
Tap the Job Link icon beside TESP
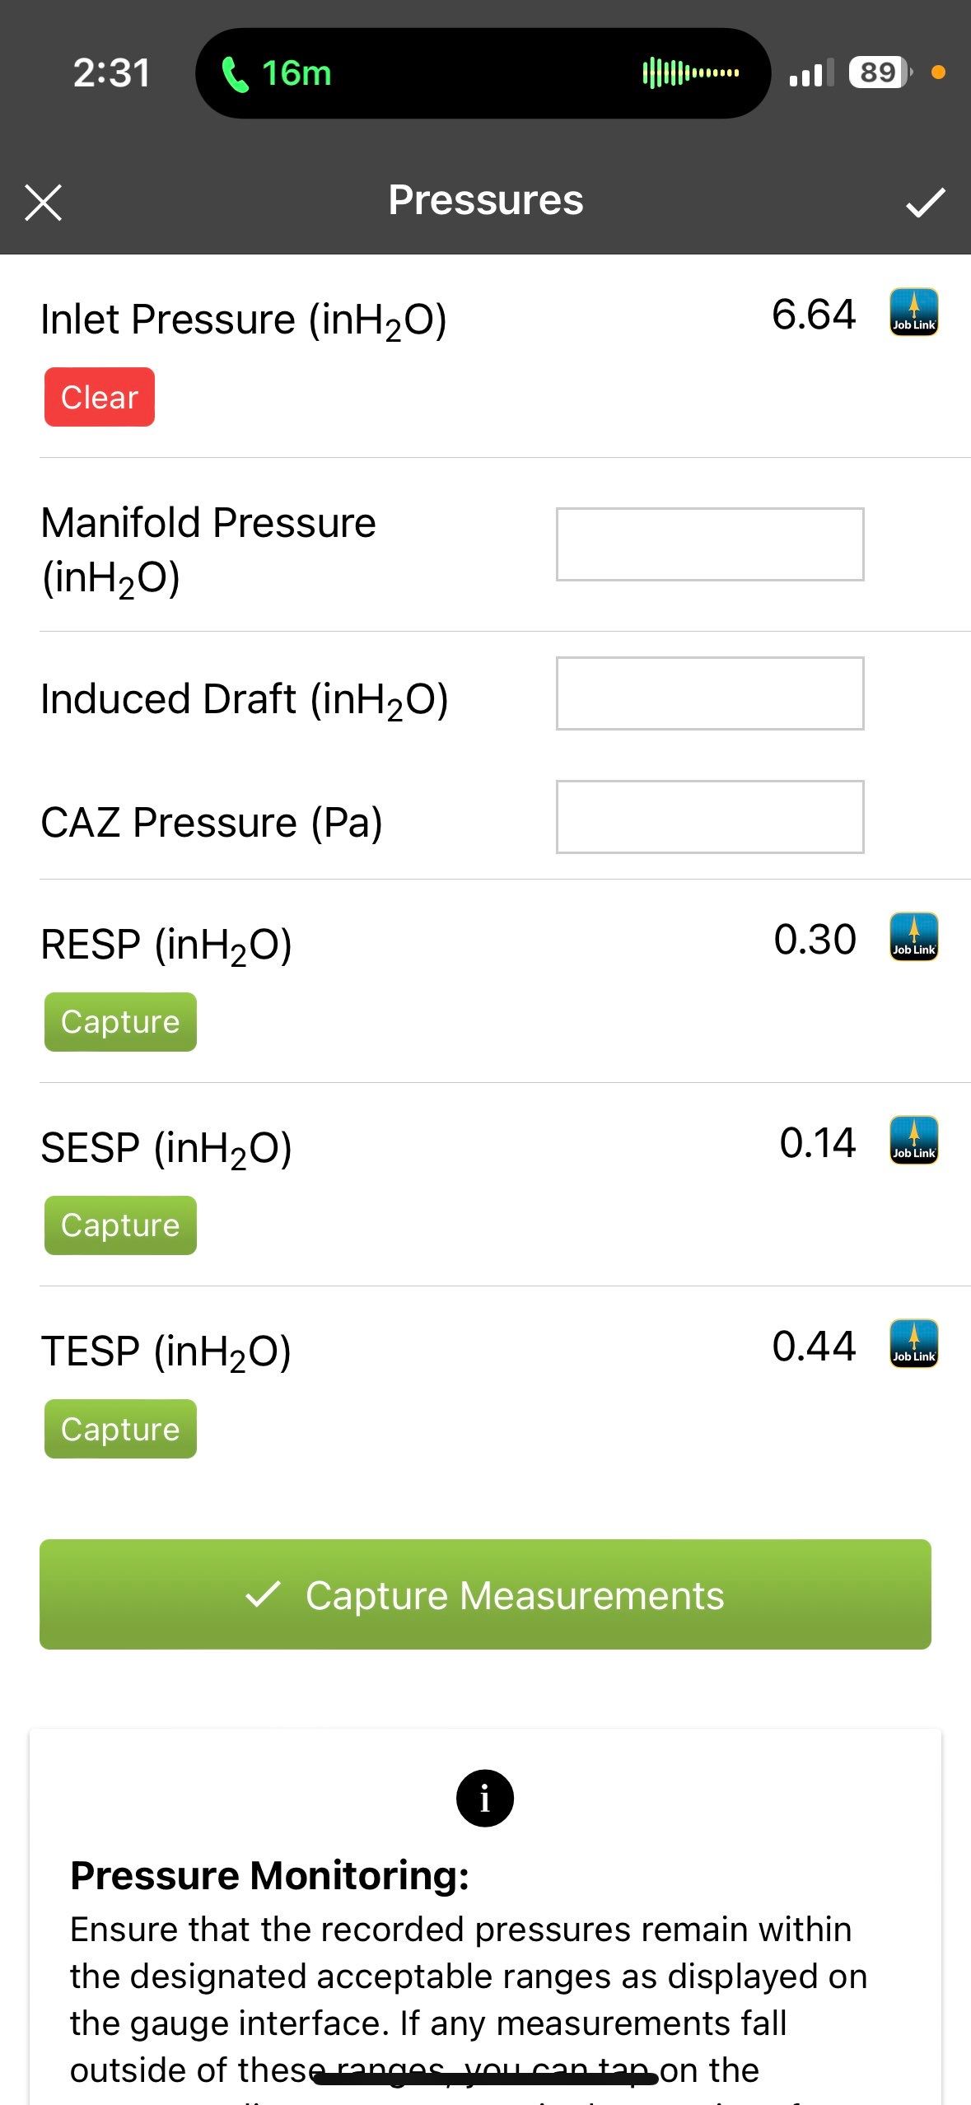913,1344
